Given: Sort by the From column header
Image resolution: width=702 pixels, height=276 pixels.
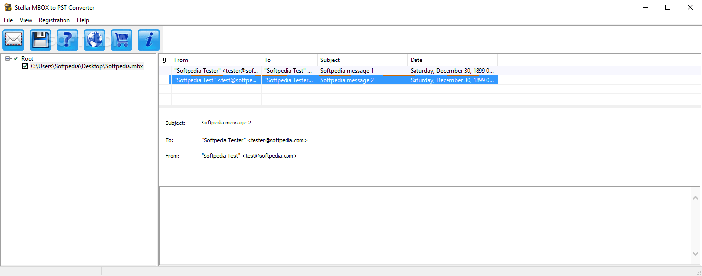Looking at the screenshot, I should pyautogui.click(x=217, y=60).
